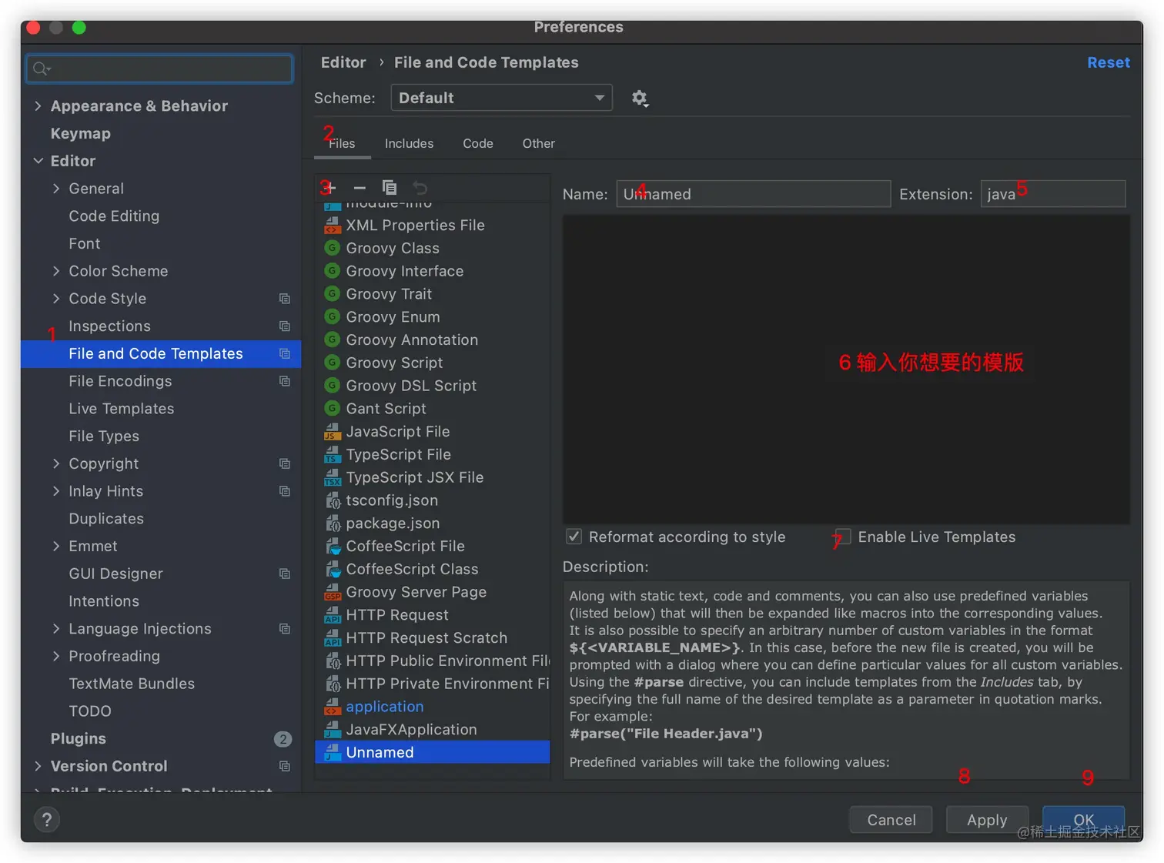Click the remove template minus icon

(x=360, y=187)
